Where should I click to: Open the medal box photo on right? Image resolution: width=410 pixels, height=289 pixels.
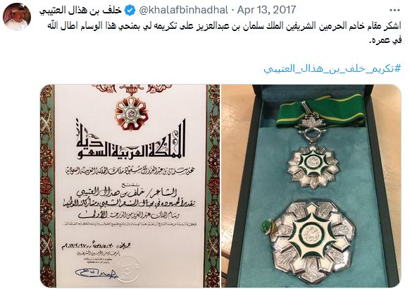click(311, 186)
